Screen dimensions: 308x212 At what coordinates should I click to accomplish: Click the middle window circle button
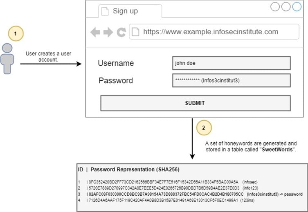(286, 7)
